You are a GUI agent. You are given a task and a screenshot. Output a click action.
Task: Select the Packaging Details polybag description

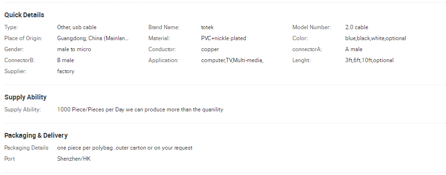coord(125,148)
